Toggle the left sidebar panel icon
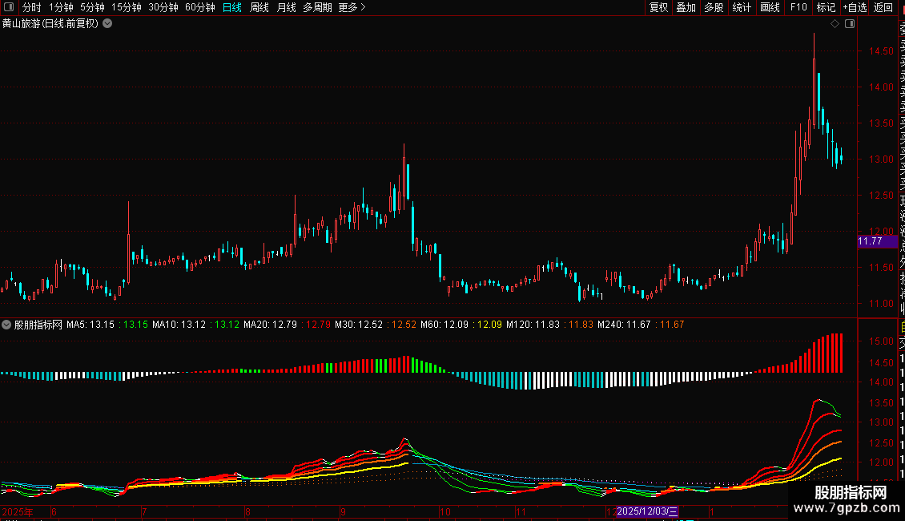The height and width of the screenshot is (521, 905). (x=10, y=8)
